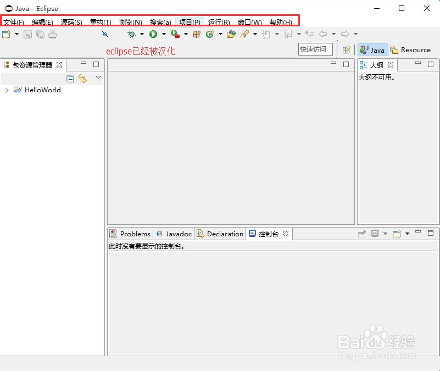Close the 大纲 outline view

click(x=391, y=65)
